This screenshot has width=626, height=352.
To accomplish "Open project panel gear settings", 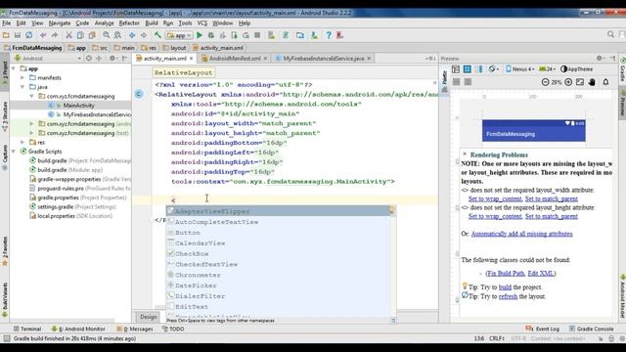I will click(113, 59).
